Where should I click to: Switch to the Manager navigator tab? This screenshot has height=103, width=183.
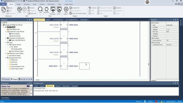6,79
